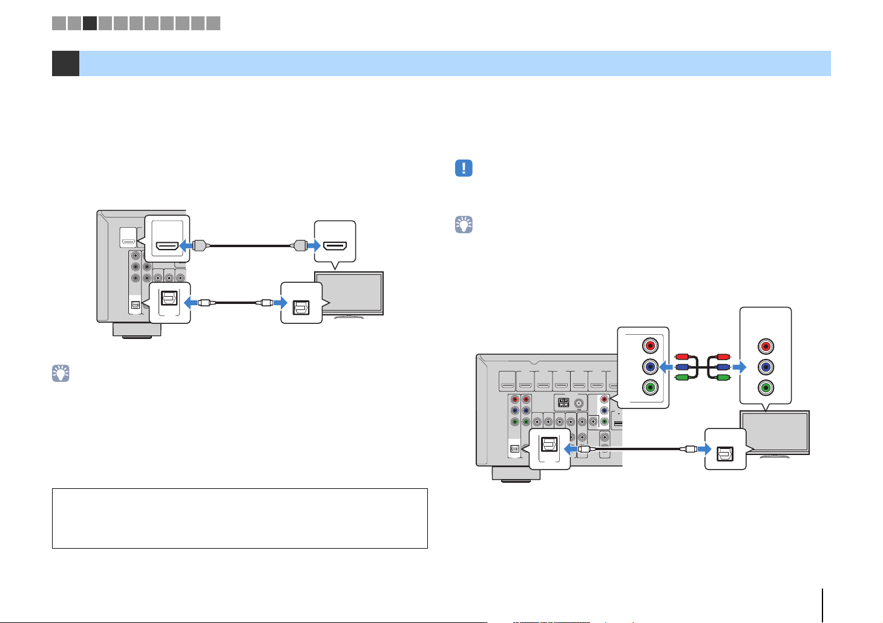Click the blue component jack in the TV callout

coord(766,367)
